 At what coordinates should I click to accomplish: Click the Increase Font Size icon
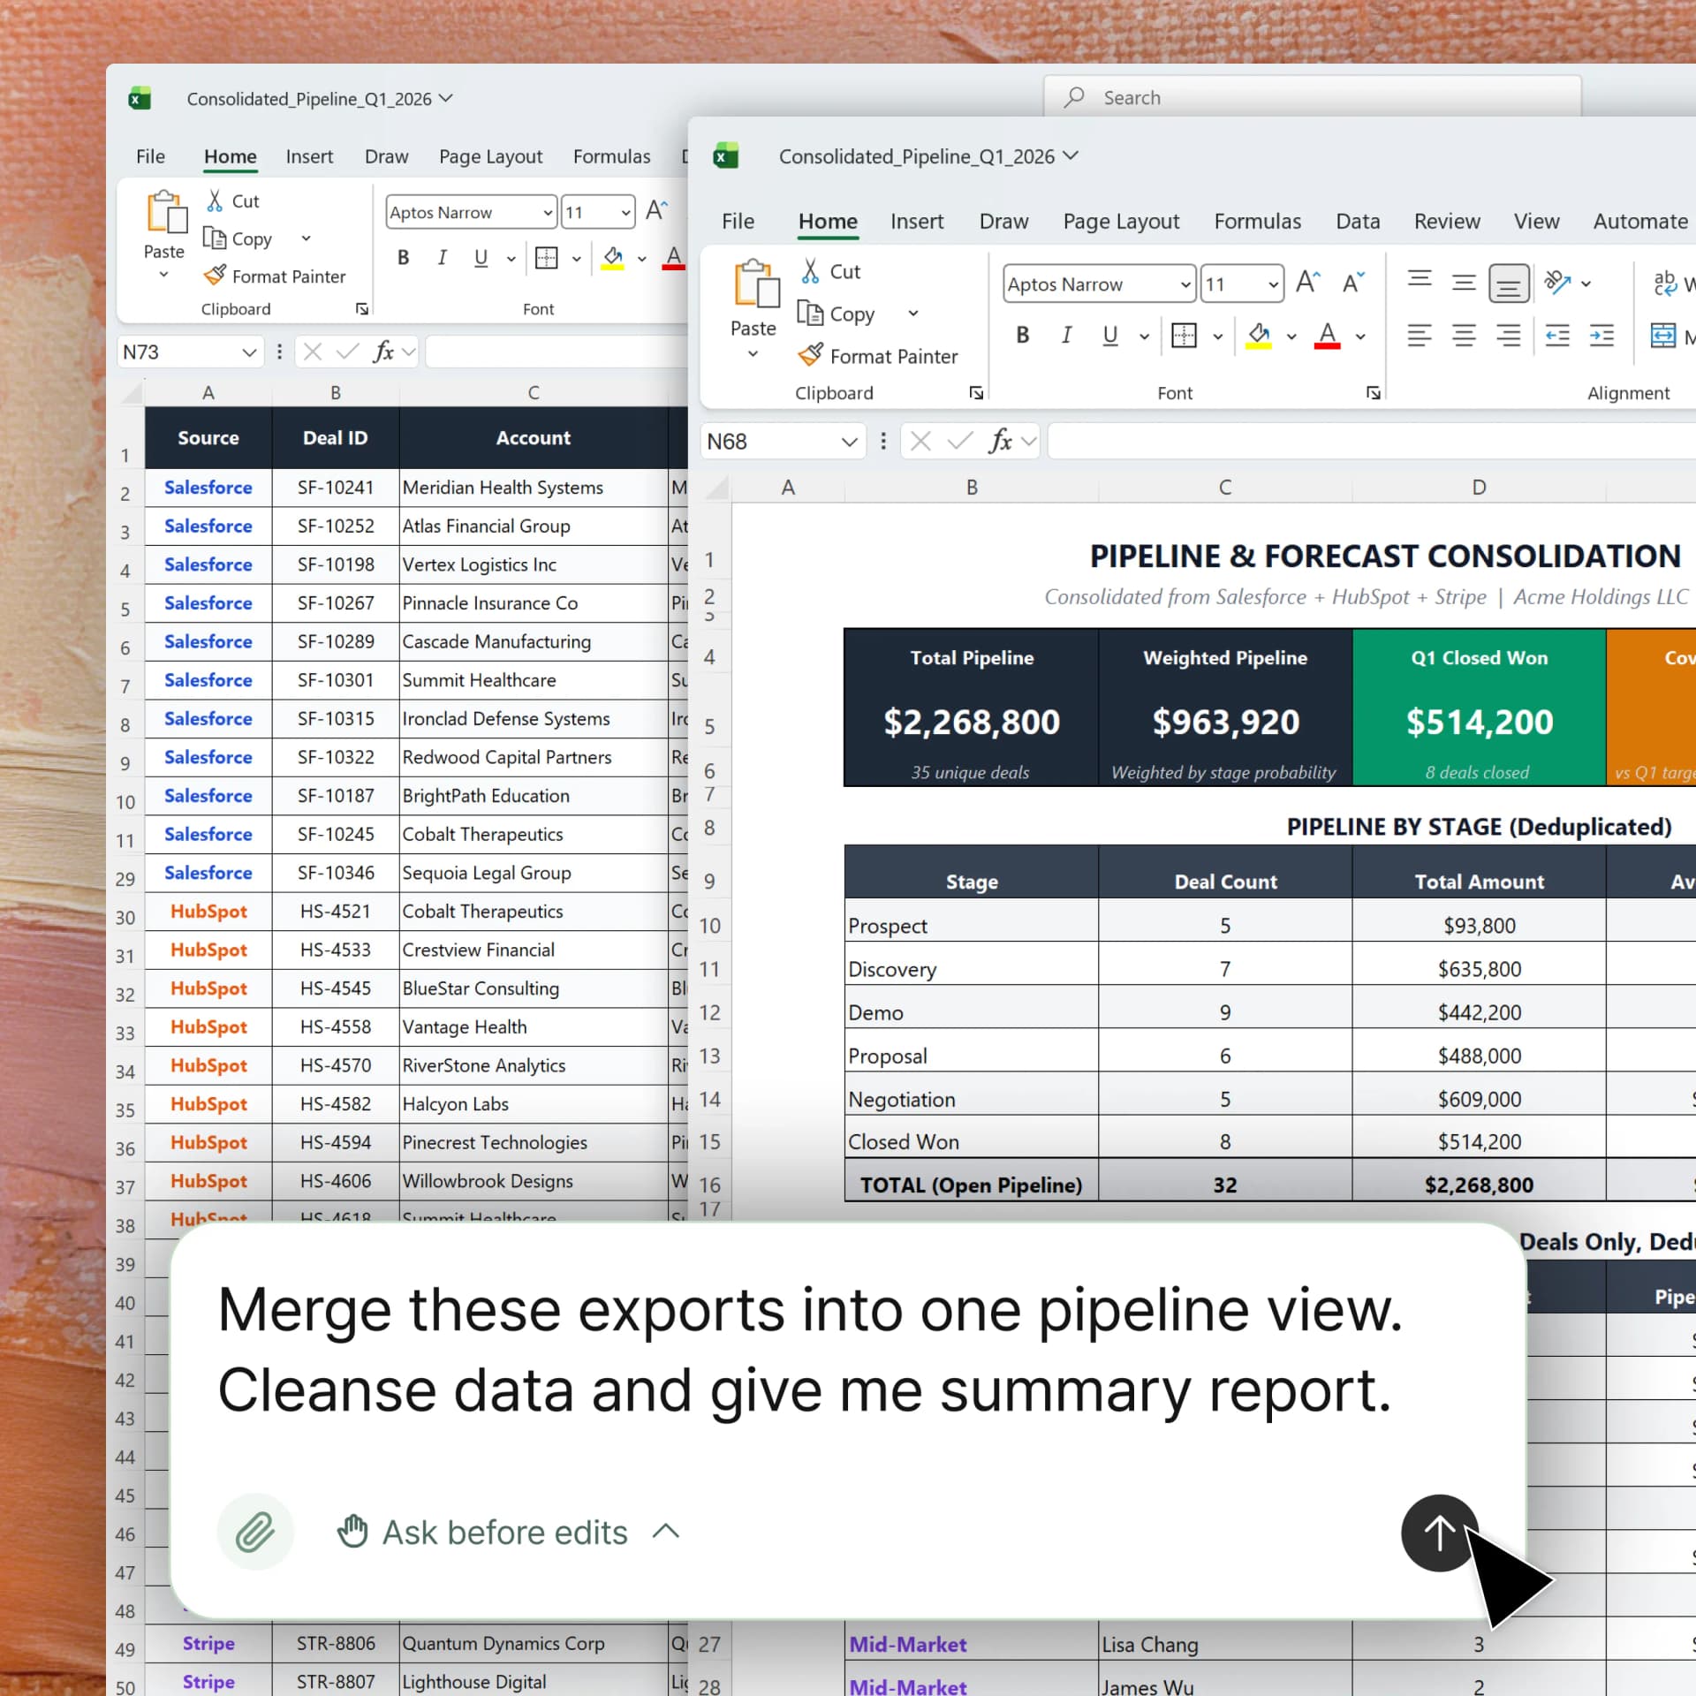pyautogui.click(x=1307, y=283)
